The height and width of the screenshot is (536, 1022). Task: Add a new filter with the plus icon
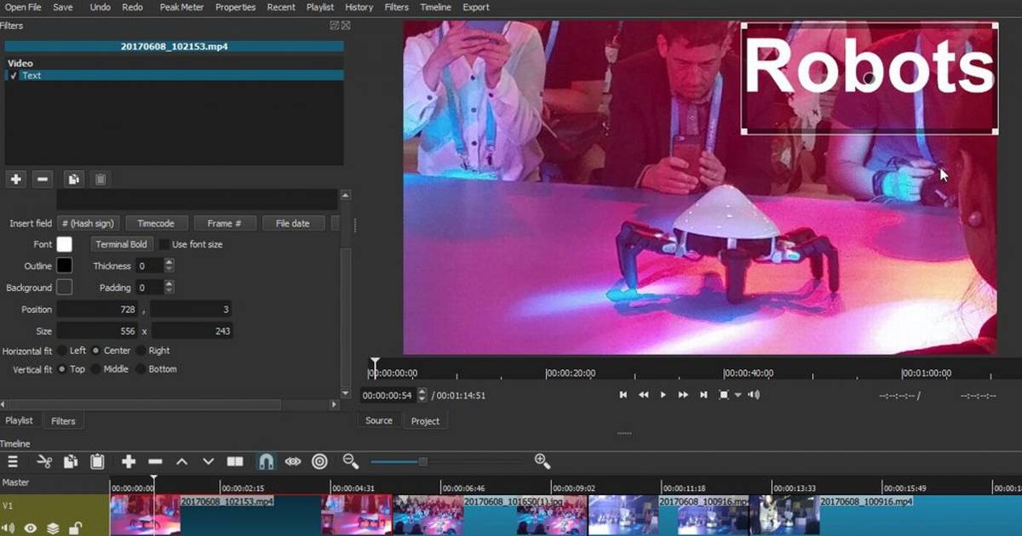coord(15,179)
